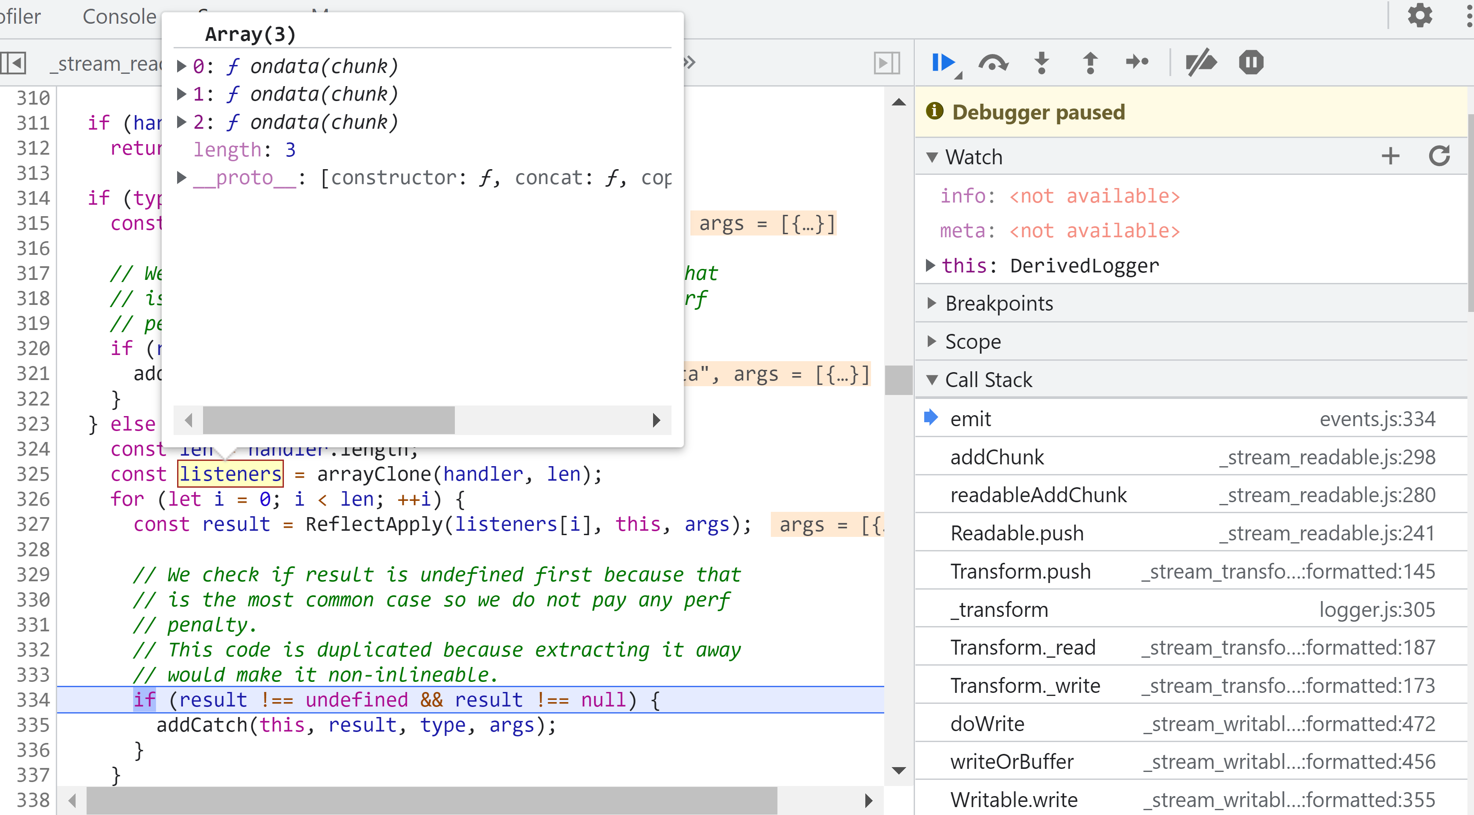Add a new watch expression
This screenshot has height=815, width=1474.
coord(1390,156)
